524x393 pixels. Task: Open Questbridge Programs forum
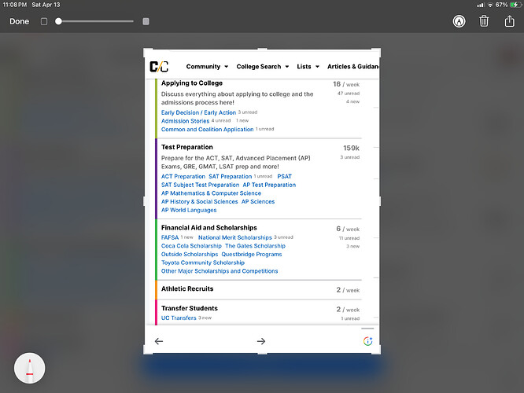tap(252, 254)
